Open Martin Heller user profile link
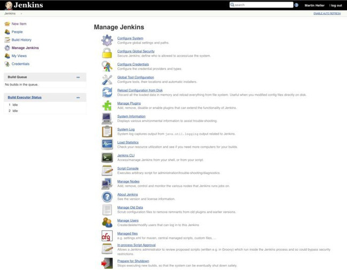 (314, 5)
